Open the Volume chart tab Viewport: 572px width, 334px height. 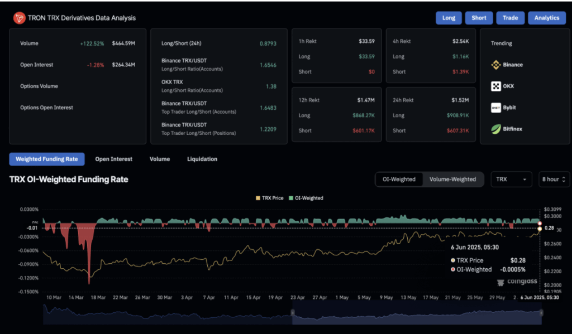pyautogui.click(x=159, y=159)
